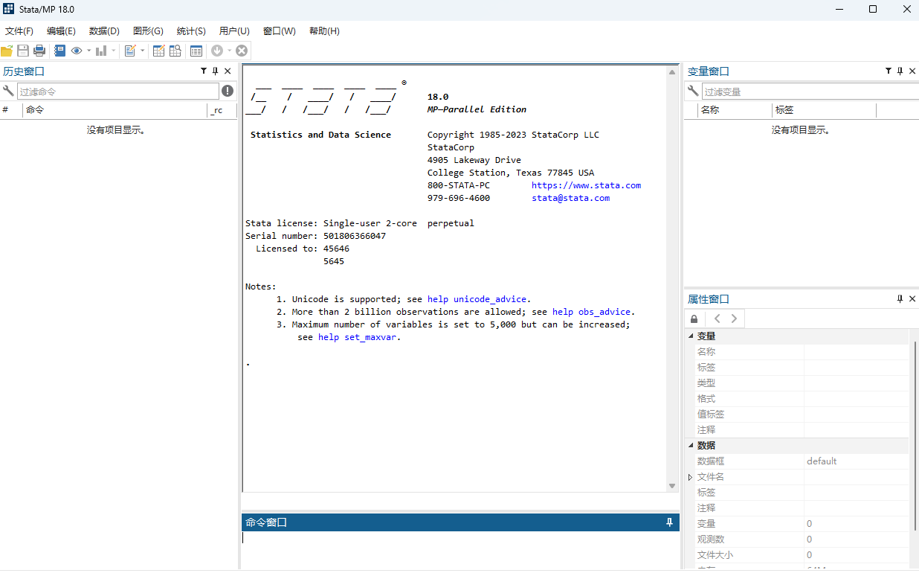The width and height of the screenshot is (919, 573).
Task: Open dropdown arrow beside the down-arrow icon
Action: pos(229,51)
